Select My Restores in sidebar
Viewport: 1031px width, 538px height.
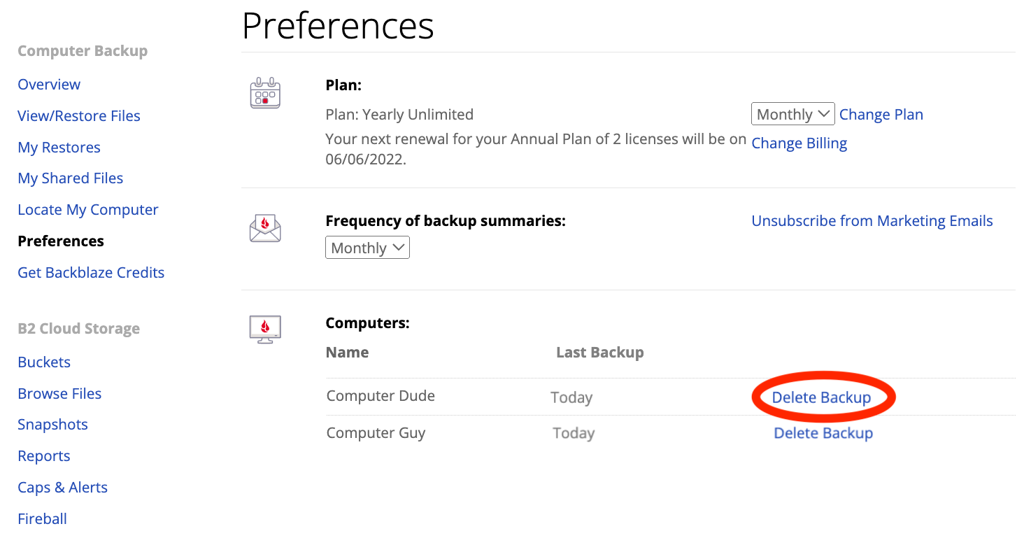pos(59,148)
